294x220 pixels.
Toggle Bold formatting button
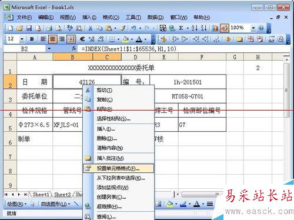click(32, 39)
